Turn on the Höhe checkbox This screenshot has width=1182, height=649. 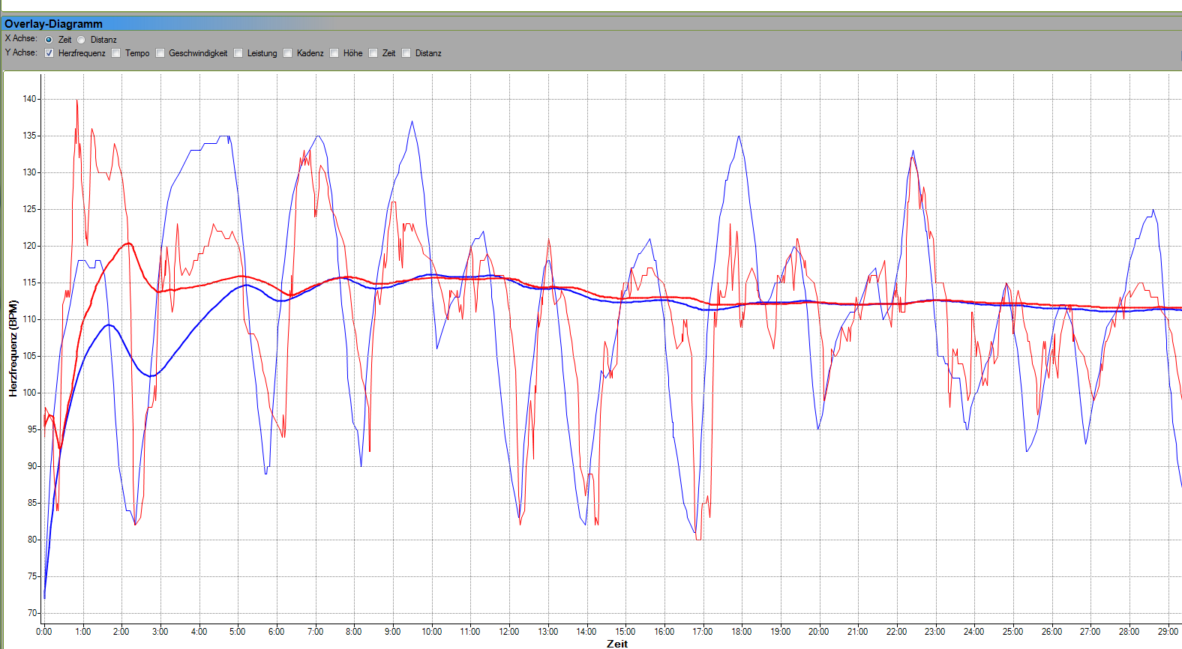tap(334, 53)
